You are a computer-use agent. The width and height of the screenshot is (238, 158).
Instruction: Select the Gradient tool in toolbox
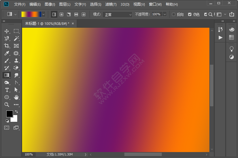tap(7, 75)
